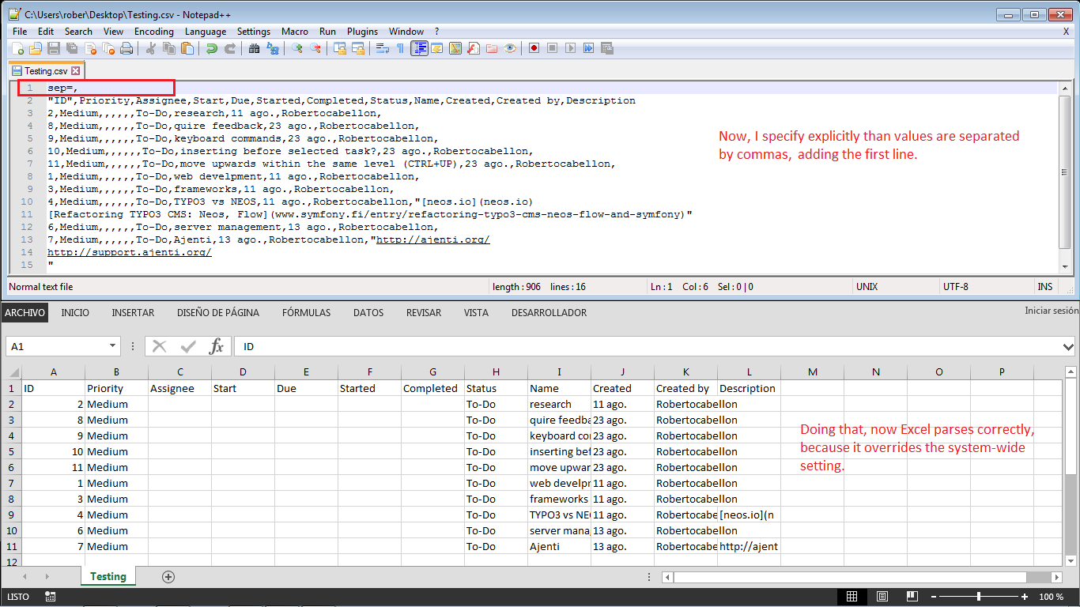Click the Save file icon in Notepad++ toolbar
Image resolution: width=1080 pixels, height=607 pixels.
[54, 48]
